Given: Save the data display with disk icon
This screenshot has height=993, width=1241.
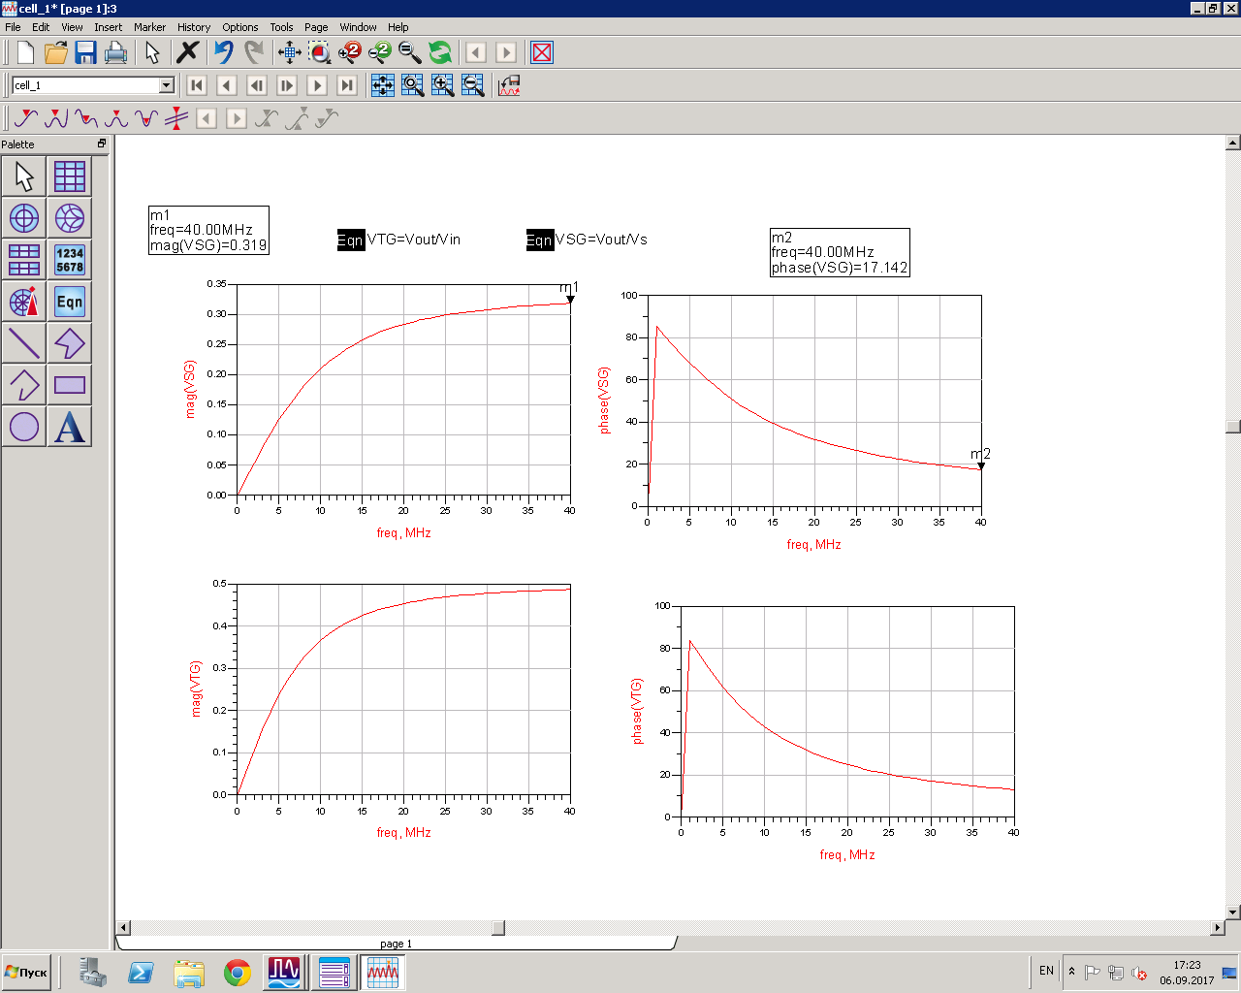Looking at the screenshot, I should [86, 52].
